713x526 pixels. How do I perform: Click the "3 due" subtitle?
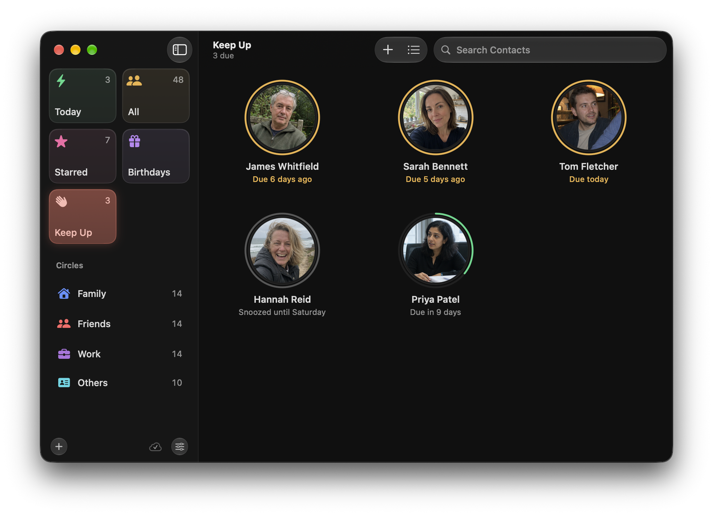pos(223,56)
